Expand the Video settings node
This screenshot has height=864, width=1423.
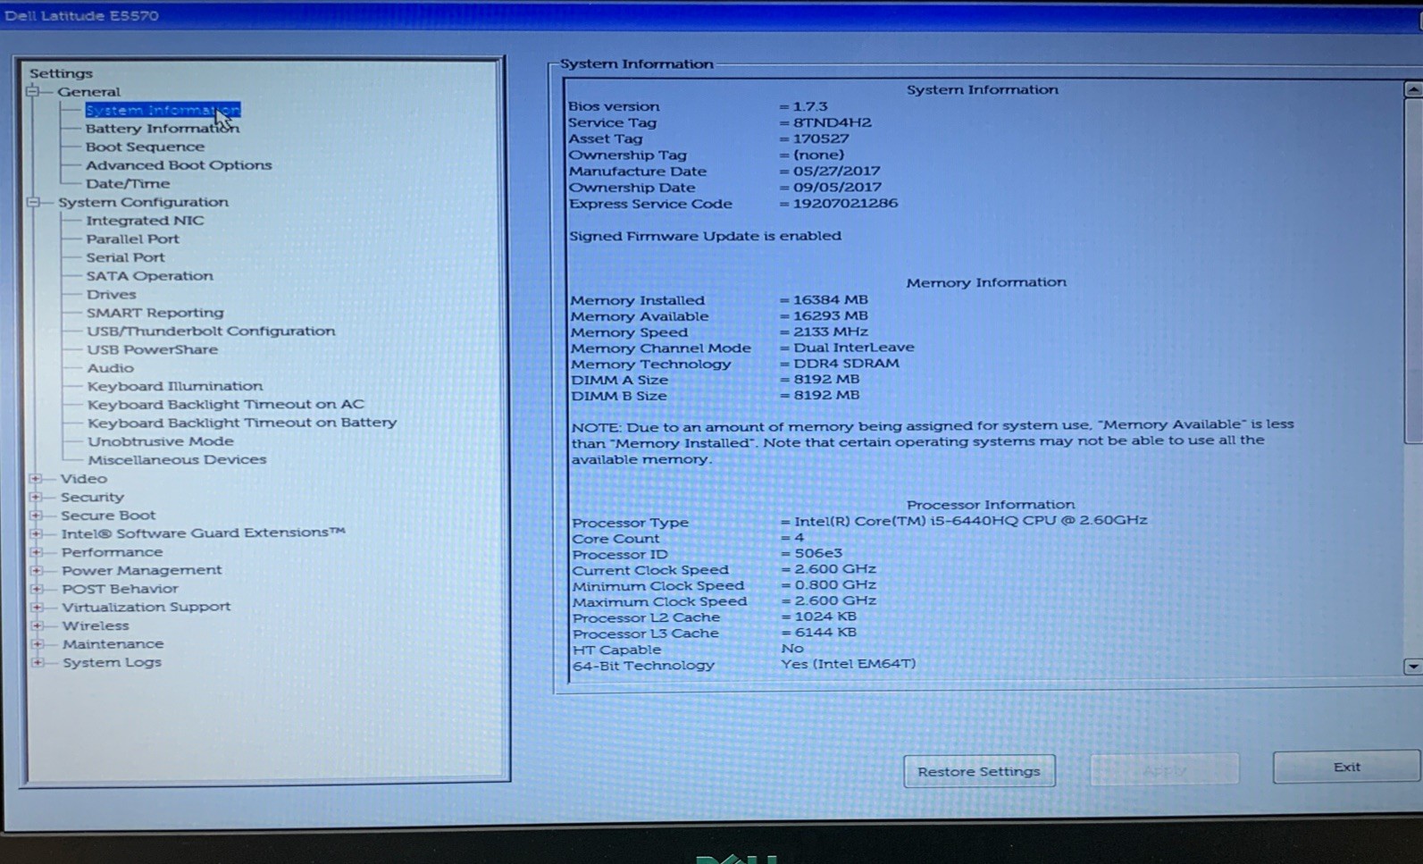pyautogui.click(x=36, y=478)
